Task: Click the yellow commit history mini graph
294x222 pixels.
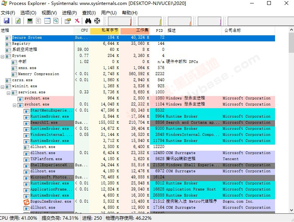Action: point(150,21)
